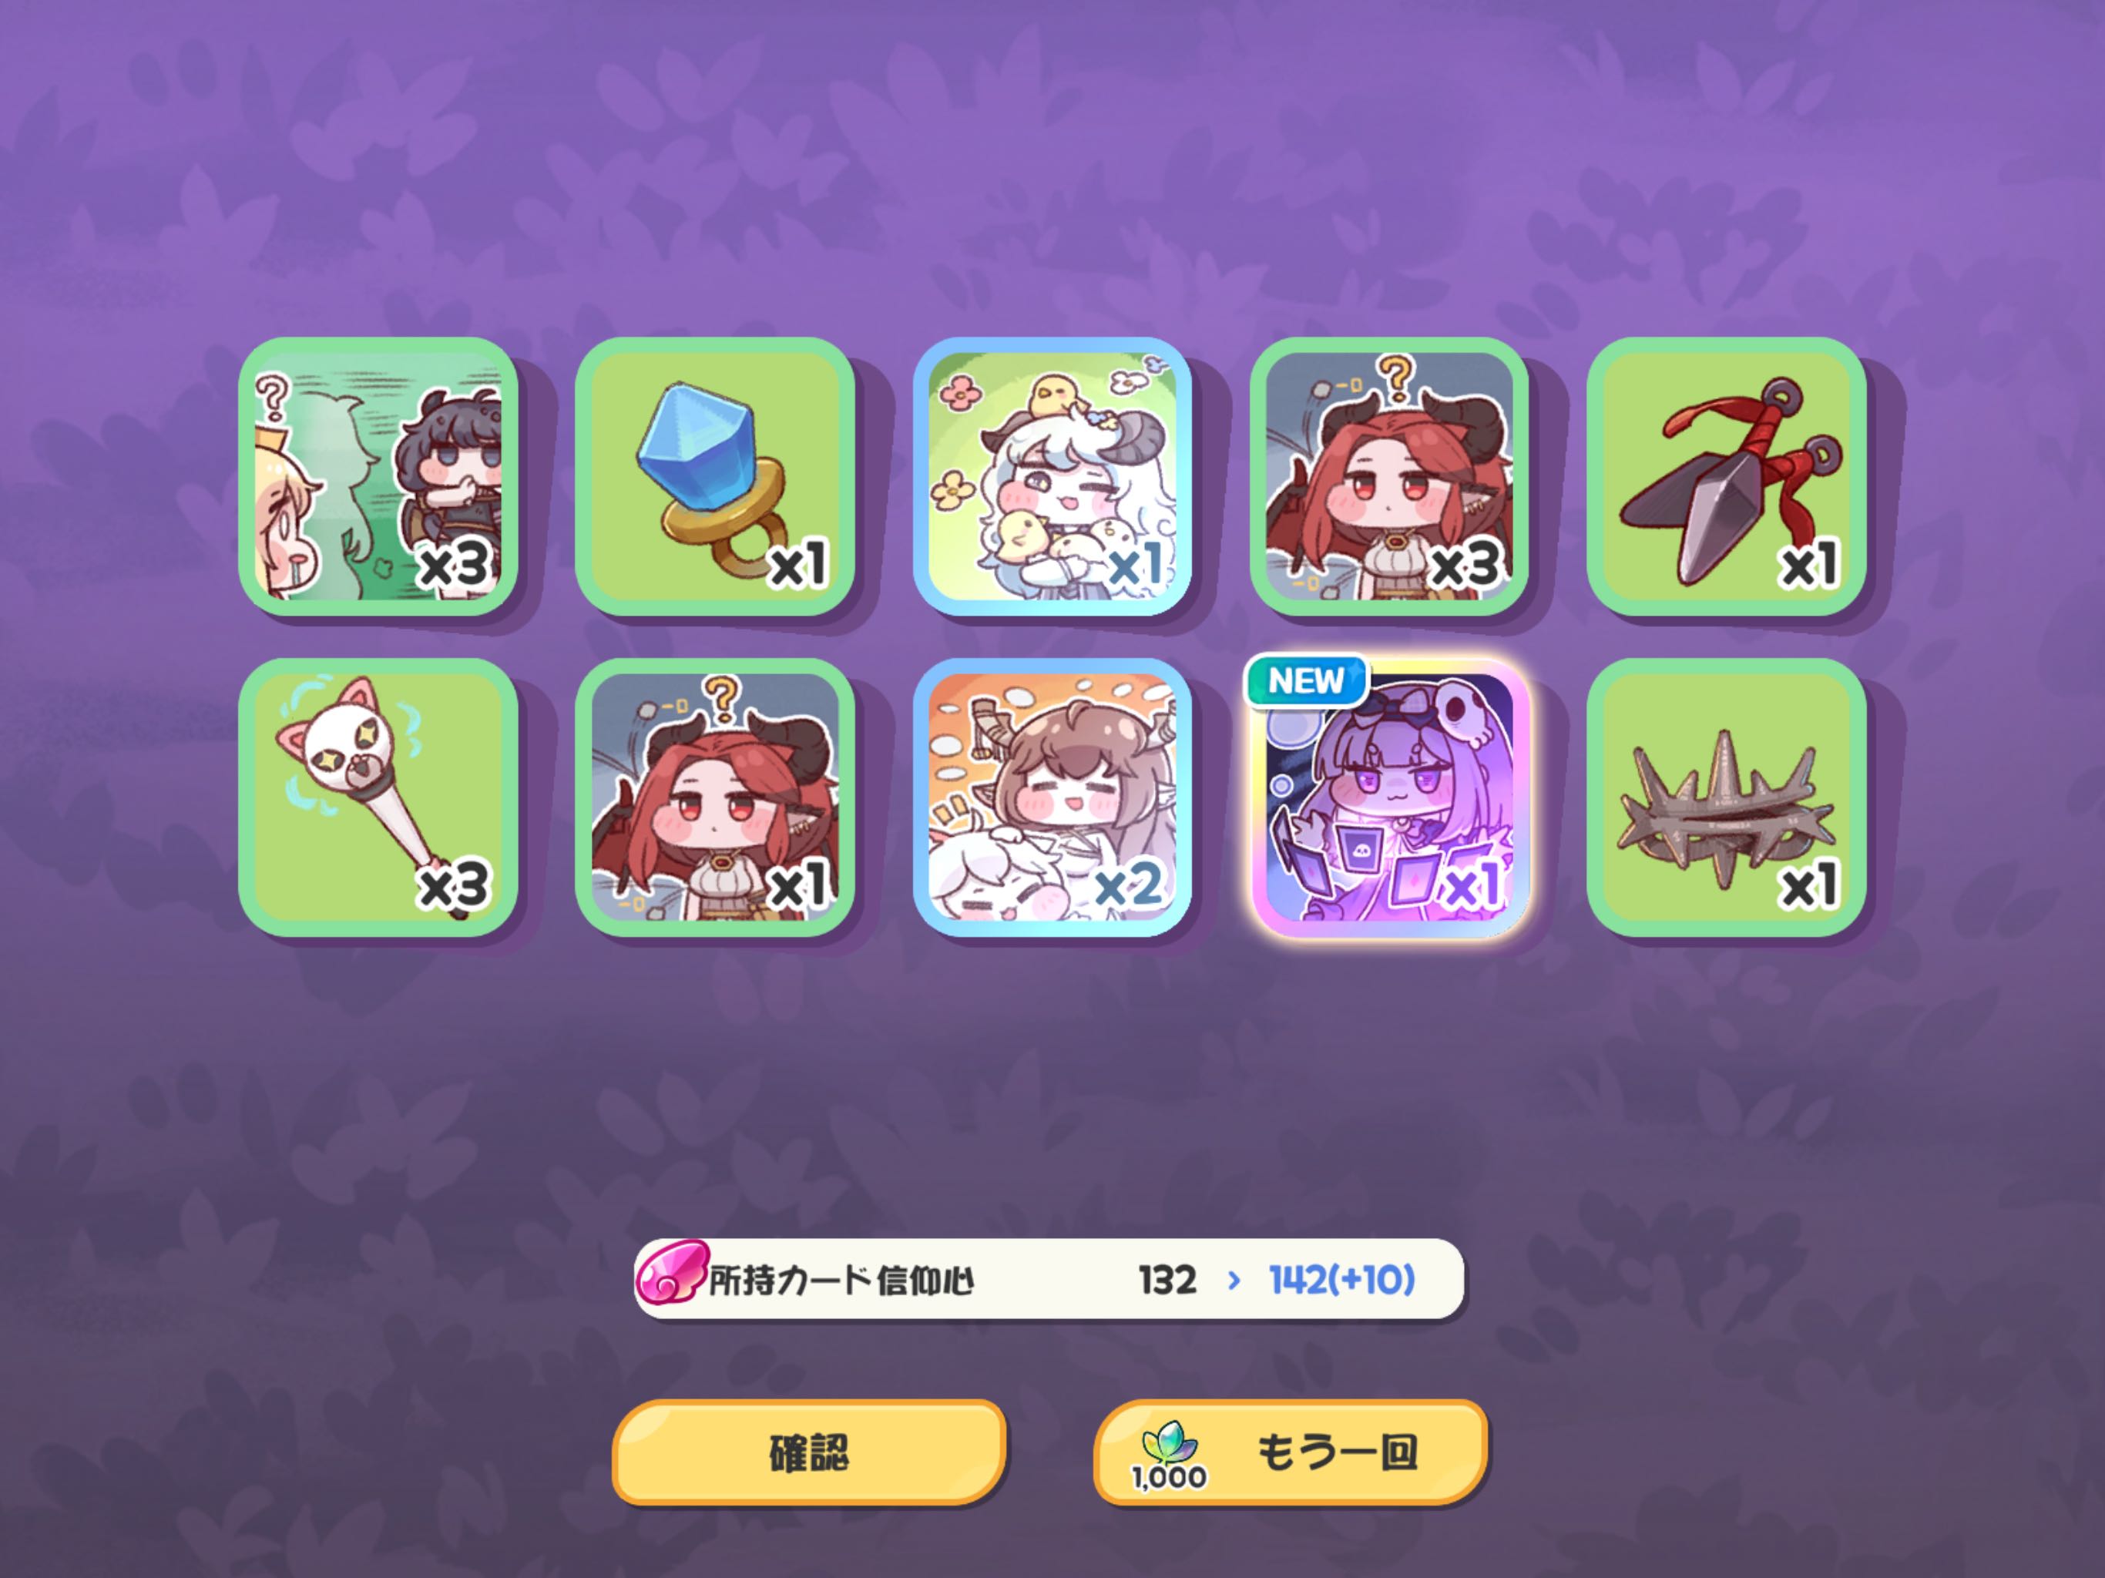The width and height of the screenshot is (2105, 1578).
Task: Click the 所持カード信仰心 label
Action: click(841, 1281)
